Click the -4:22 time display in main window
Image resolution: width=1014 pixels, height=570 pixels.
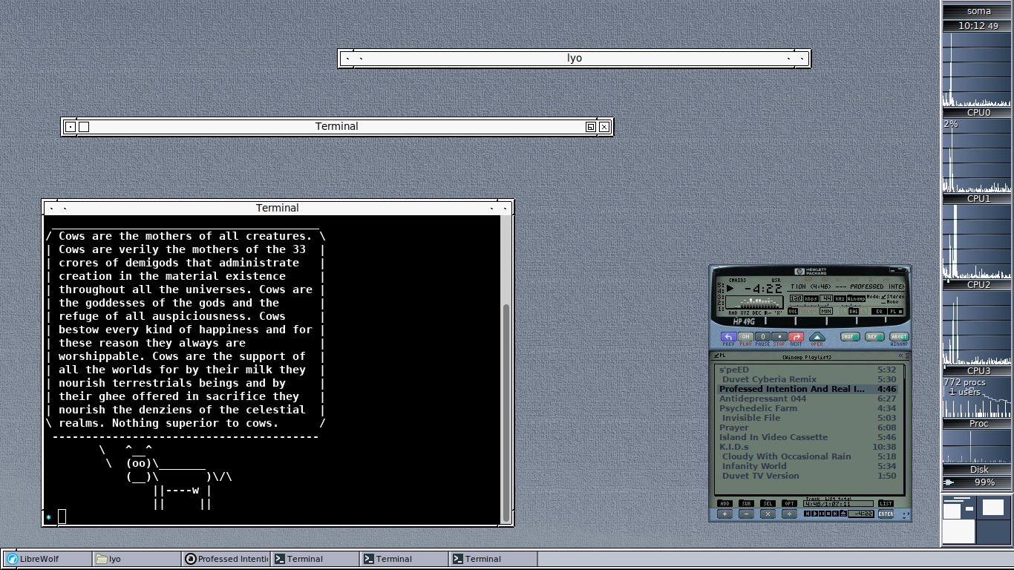click(763, 289)
